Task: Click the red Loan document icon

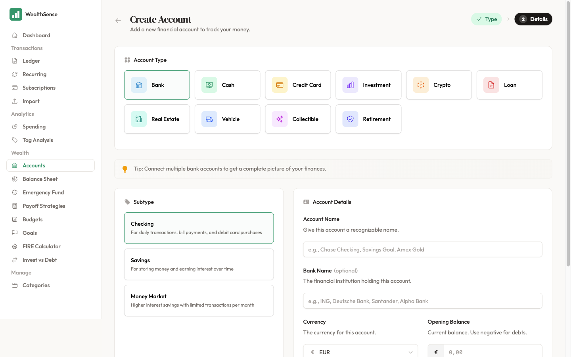Action: [491, 85]
